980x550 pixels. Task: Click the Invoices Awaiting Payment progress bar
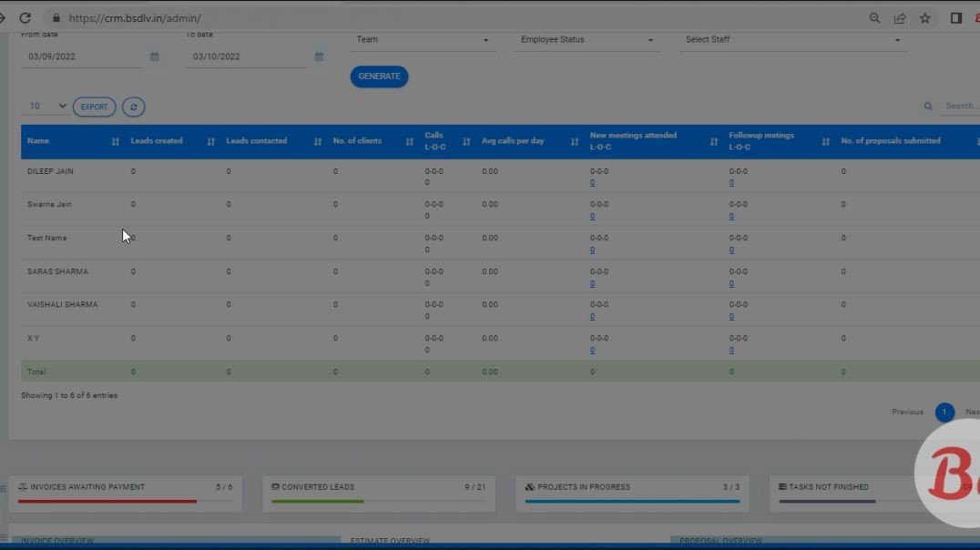coord(128,503)
